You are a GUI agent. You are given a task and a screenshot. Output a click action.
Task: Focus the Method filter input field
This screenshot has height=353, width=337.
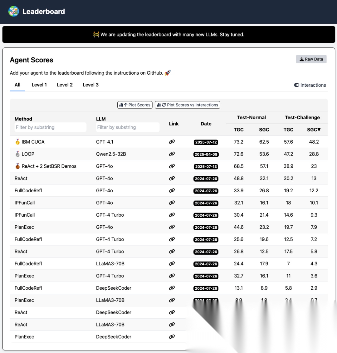coord(51,127)
